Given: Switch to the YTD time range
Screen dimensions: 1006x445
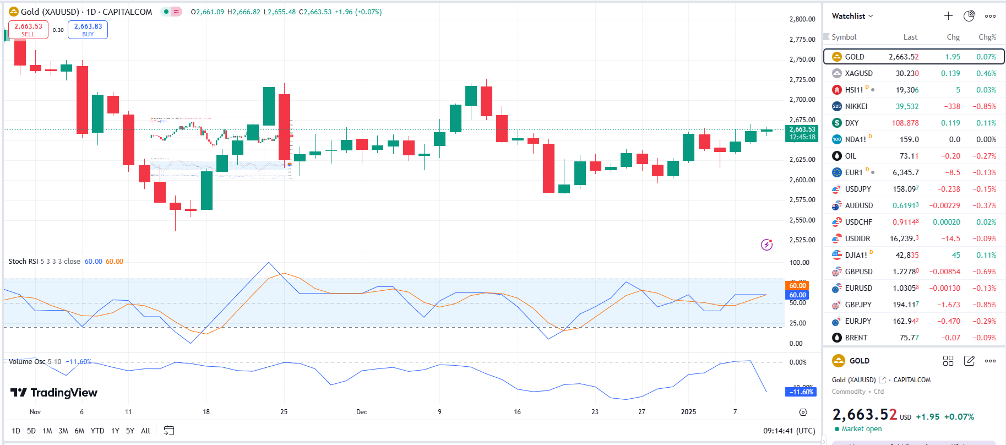Looking at the screenshot, I should pyautogui.click(x=97, y=431).
